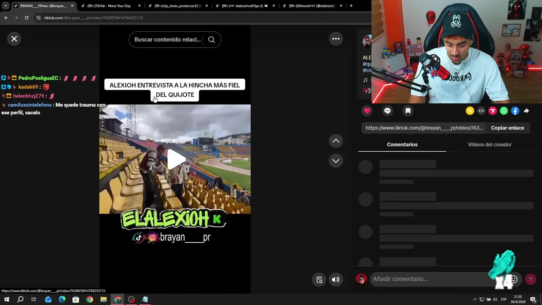Open Microsoft Store from the taskbar
Screen dimensions: 542x305
(76, 299)
